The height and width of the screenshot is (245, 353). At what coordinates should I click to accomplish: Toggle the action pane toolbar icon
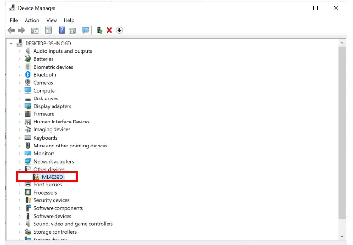point(72,30)
